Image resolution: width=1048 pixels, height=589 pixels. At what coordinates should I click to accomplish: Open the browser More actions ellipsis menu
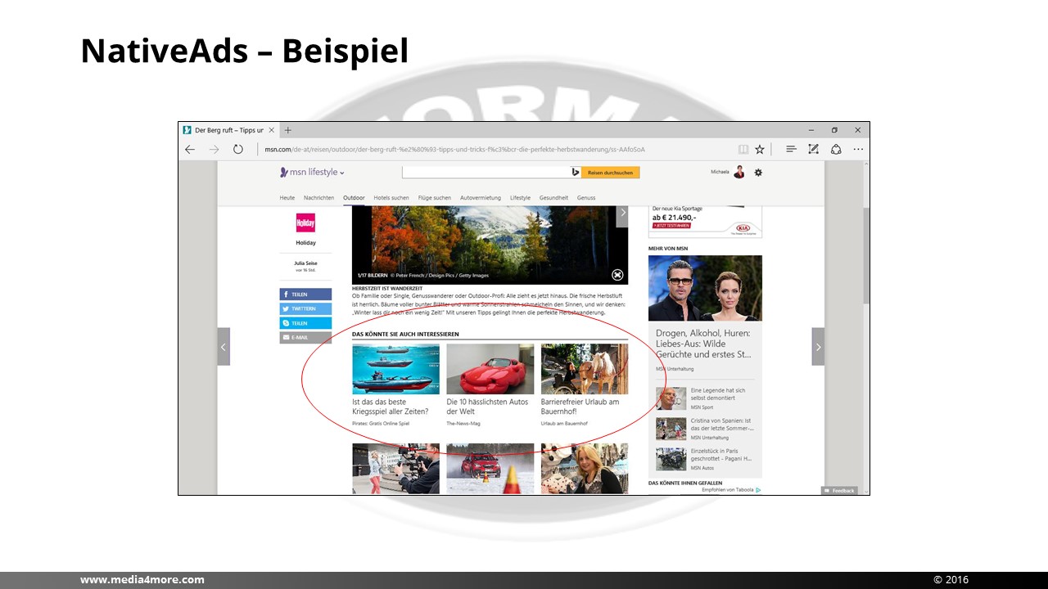coord(858,150)
